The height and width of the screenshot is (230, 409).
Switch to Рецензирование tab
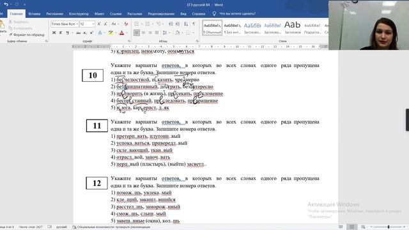[x=161, y=14]
